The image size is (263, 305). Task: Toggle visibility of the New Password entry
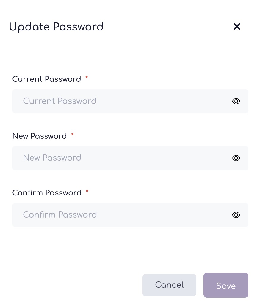tap(236, 158)
